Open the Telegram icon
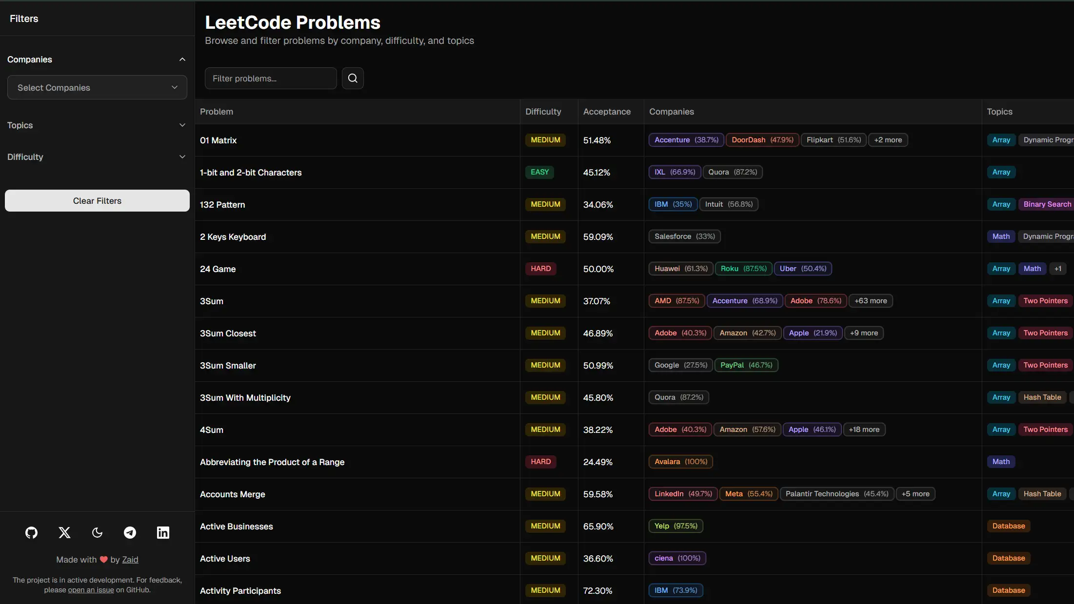This screenshot has height=604, width=1074. point(130,532)
